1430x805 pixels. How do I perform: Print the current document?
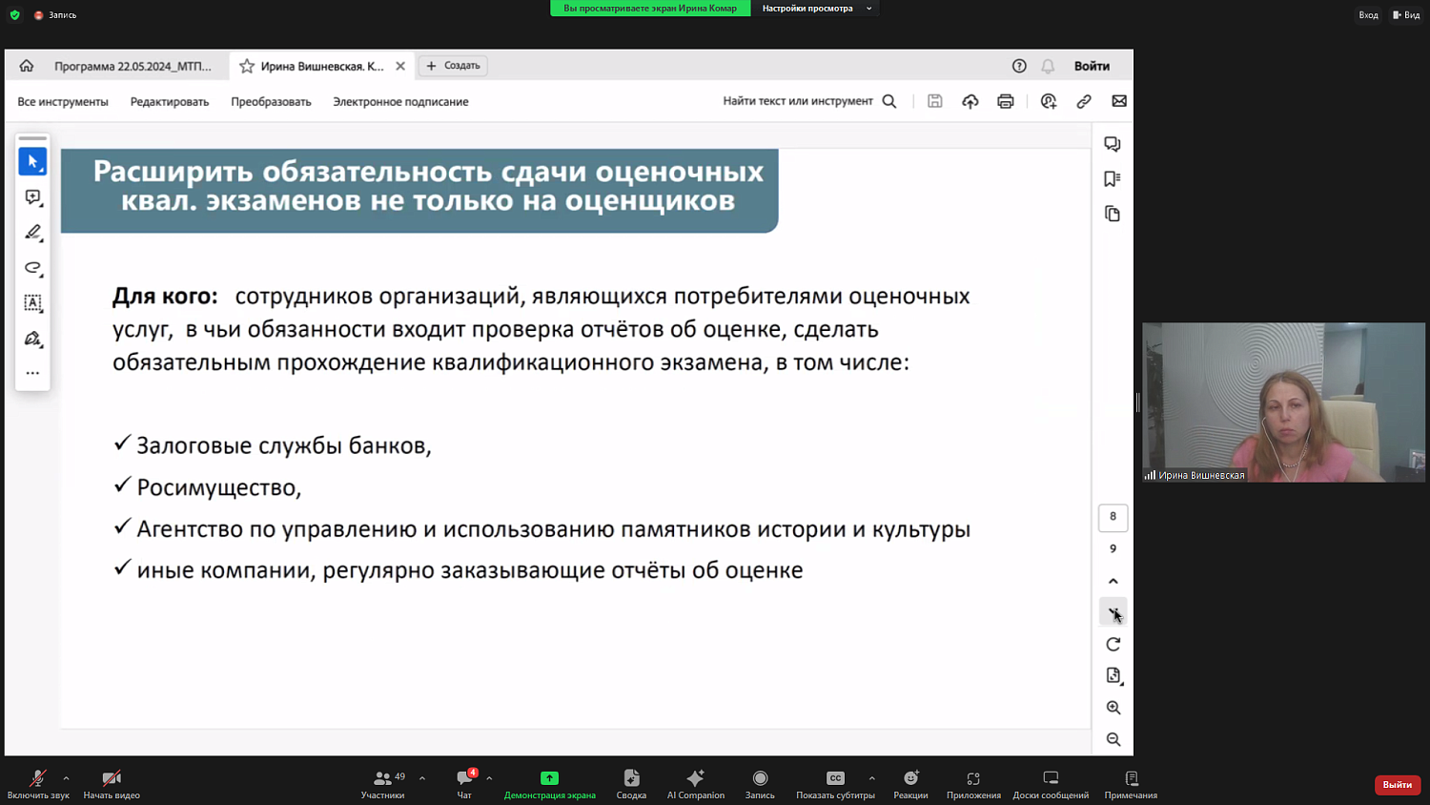[x=1006, y=101]
